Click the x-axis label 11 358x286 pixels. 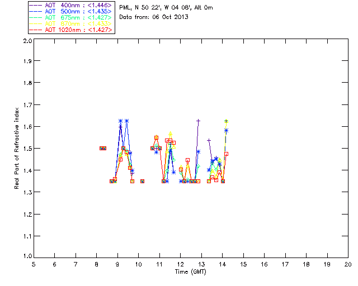point(159,264)
